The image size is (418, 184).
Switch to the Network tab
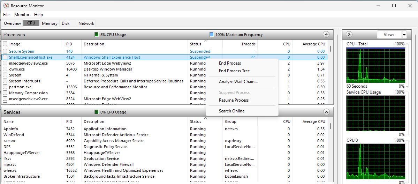pyautogui.click(x=86, y=23)
